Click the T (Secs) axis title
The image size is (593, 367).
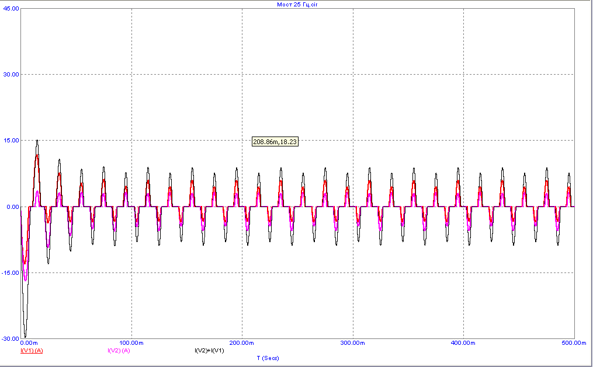(x=268, y=358)
